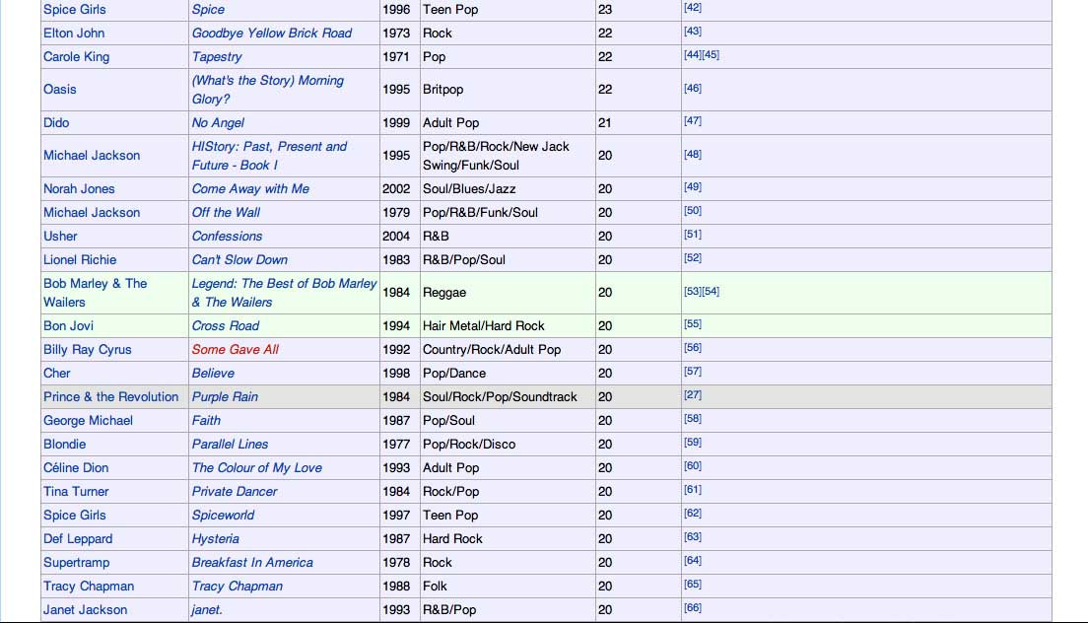Click the Billy Ray Cyrus artist link
This screenshot has width=1088, height=623.
point(88,350)
